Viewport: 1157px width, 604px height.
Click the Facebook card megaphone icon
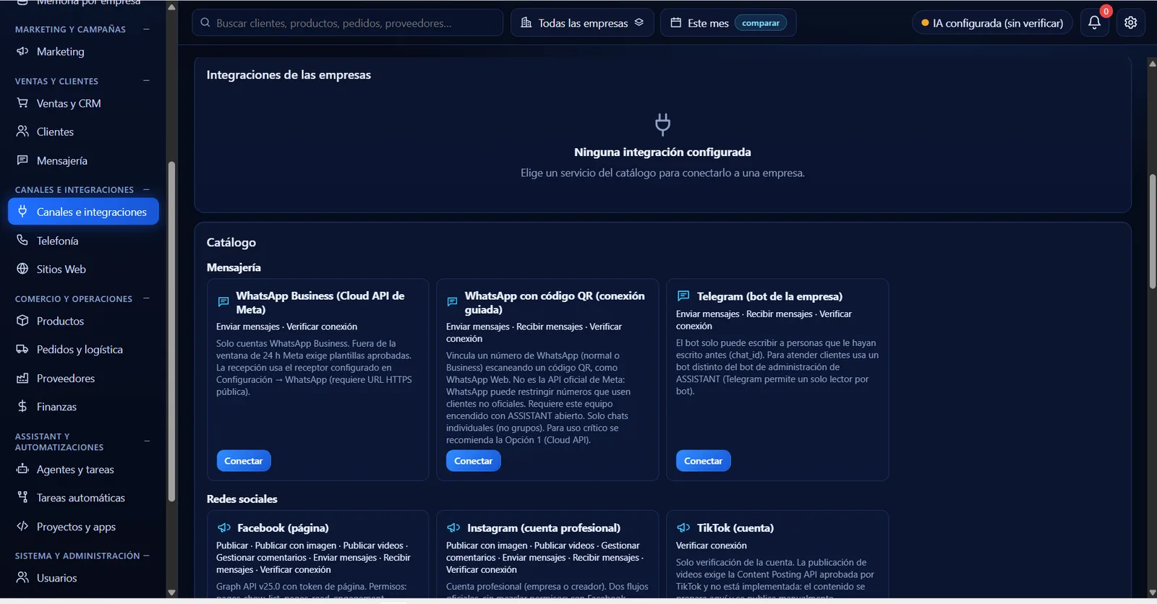coord(224,527)
